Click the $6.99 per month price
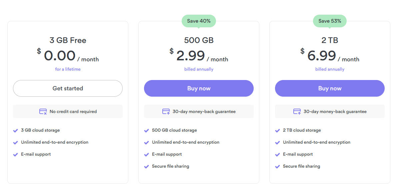Image resolution: width=394 pixels, height=188 pixels. [330, 56]
